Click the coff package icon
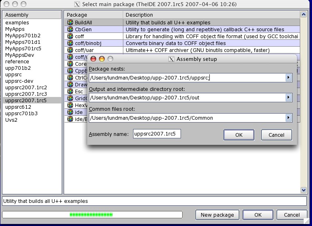The width and height of the screenshot is (312, 226). (70, 37)
